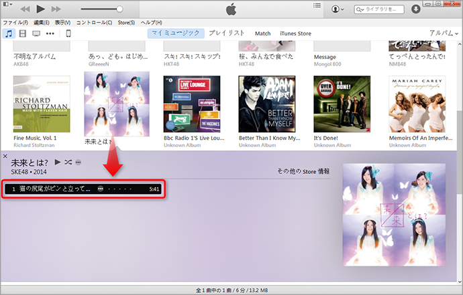
Task: Open the ヘルプ(H) menu
Action: pos(151,23)
